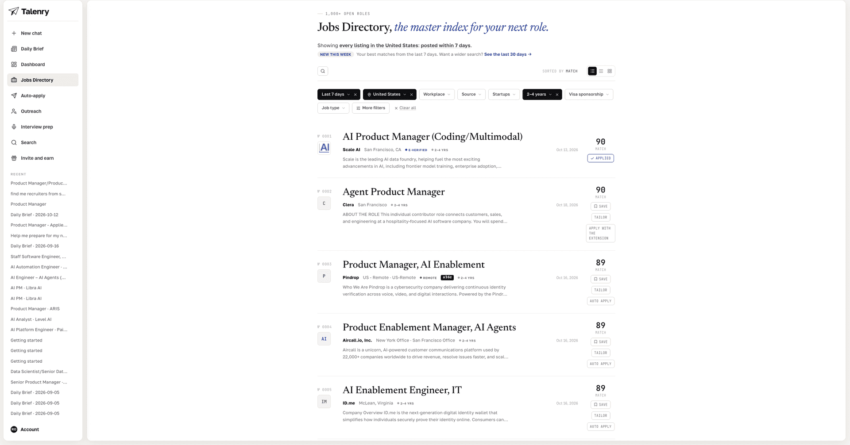
Task: Switch to detailed list view icon
Action: click(592, 71)
